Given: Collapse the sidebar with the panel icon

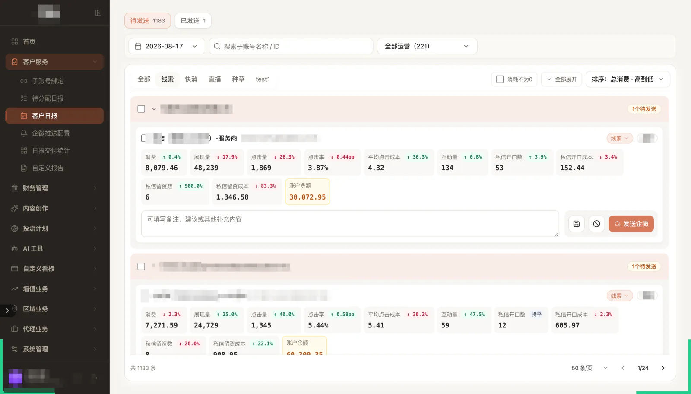Looking at the screenshot, I should click(98, 13).
